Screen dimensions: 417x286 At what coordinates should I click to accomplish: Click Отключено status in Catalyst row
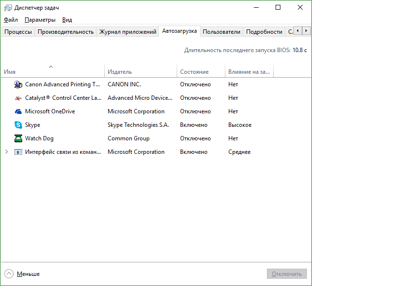(x=195, y=98)
